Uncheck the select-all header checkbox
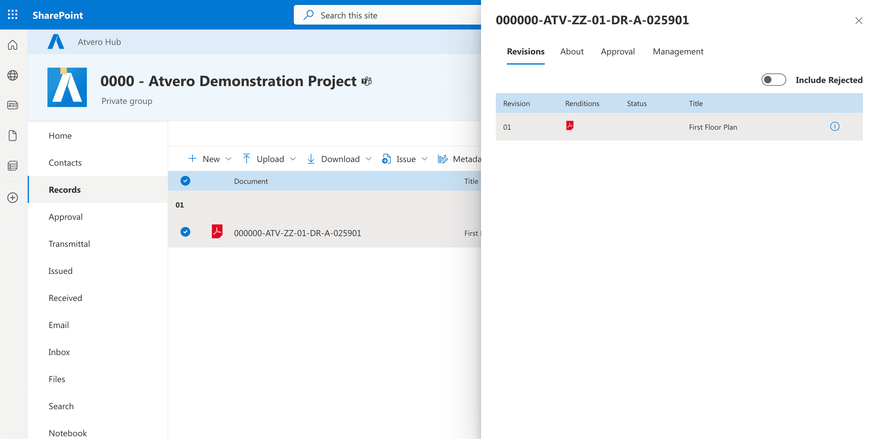 point(185,181)
